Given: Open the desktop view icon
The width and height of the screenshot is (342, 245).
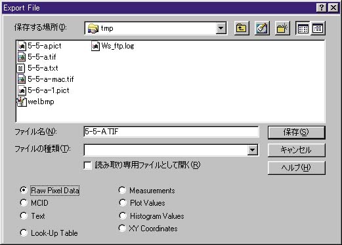Looking at the screenshot, I should tap(262, 28).
